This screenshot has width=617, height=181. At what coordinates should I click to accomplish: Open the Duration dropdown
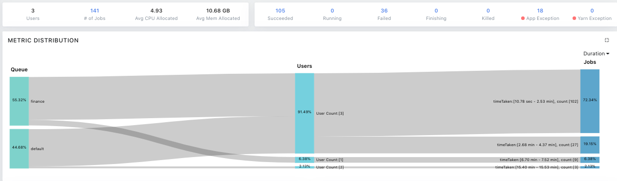click(596, 54)
